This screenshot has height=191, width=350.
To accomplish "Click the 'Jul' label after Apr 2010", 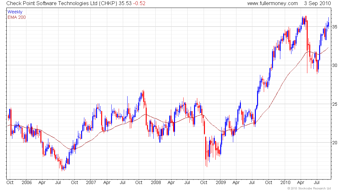I will pos(317,182).
